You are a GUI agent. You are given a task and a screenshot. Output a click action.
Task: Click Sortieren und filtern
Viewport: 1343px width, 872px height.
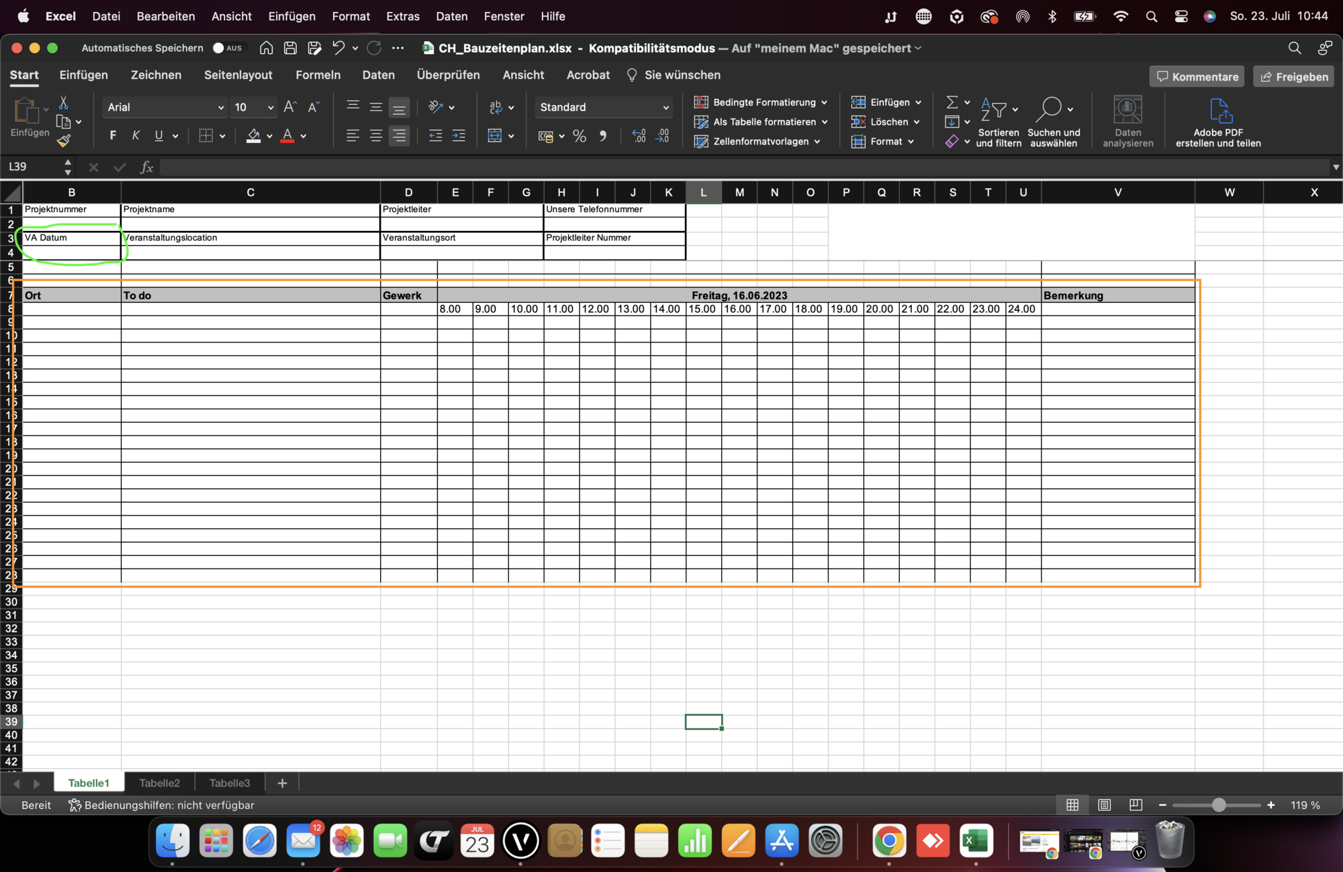pyautogui.click(x=999, y=122)
